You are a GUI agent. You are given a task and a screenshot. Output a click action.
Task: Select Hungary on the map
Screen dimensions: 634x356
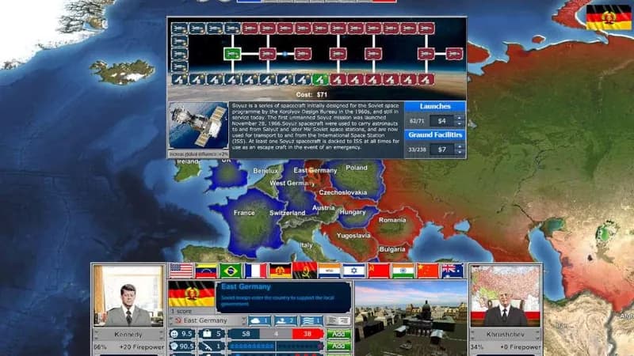tap(353, 212)
